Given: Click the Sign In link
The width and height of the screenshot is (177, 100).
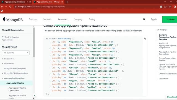Looking at the screenshot, I should (154, 19).
